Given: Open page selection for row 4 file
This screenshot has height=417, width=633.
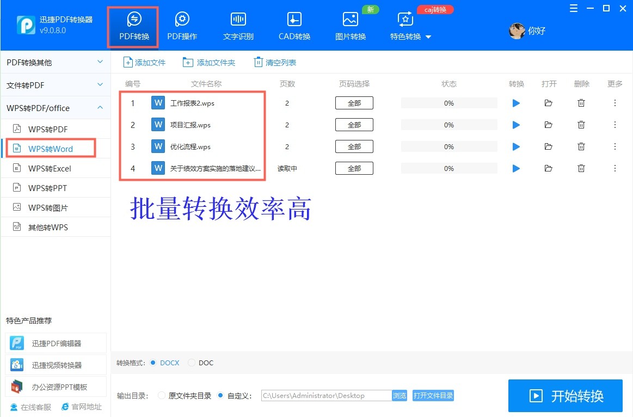Looking at the screenshot, I should pos(354,168).
